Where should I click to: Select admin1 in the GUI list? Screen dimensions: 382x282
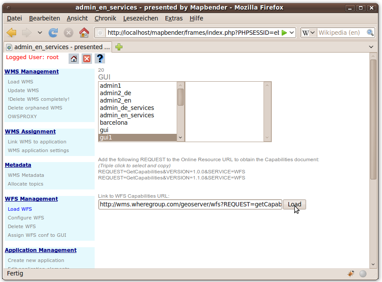138,86
